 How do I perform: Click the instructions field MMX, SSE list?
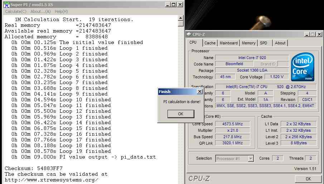coord(266,106)
